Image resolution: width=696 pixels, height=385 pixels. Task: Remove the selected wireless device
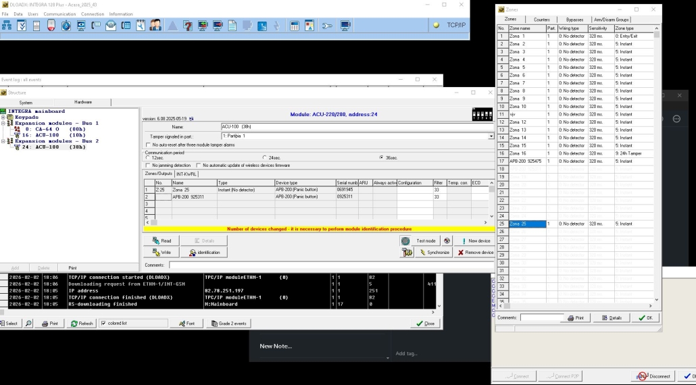click(x=475, y=252)
